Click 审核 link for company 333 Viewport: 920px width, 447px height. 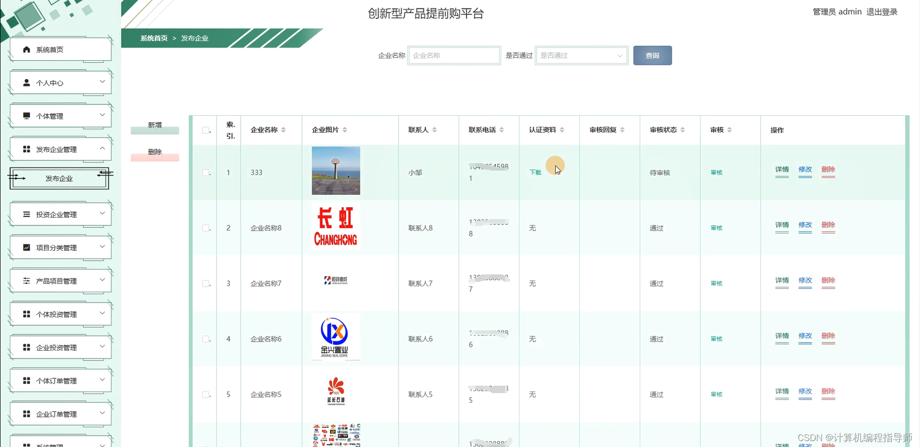click(716, 173)
